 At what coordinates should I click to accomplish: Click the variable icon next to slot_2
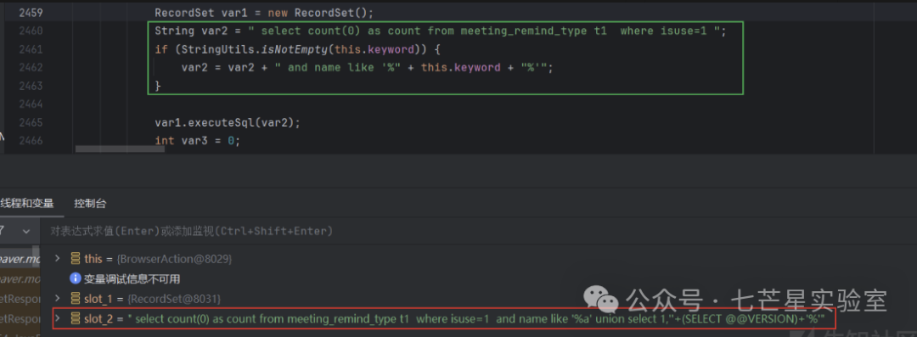(75, 318)
